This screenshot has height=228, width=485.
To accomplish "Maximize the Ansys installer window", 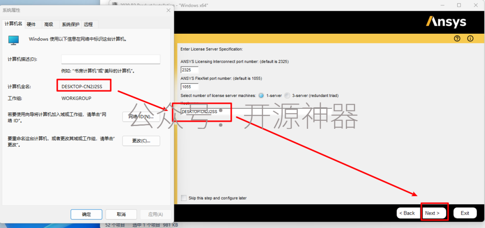I will (x=459, y=5).
